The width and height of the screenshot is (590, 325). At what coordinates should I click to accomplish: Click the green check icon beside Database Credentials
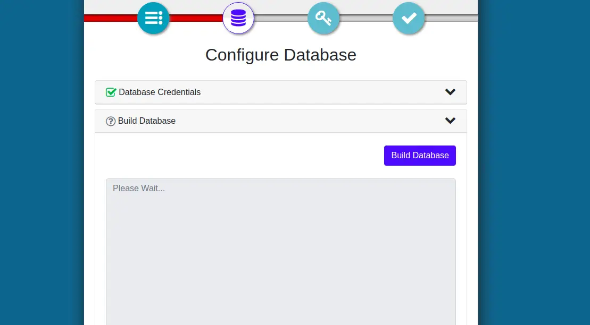tap(111, 92)
